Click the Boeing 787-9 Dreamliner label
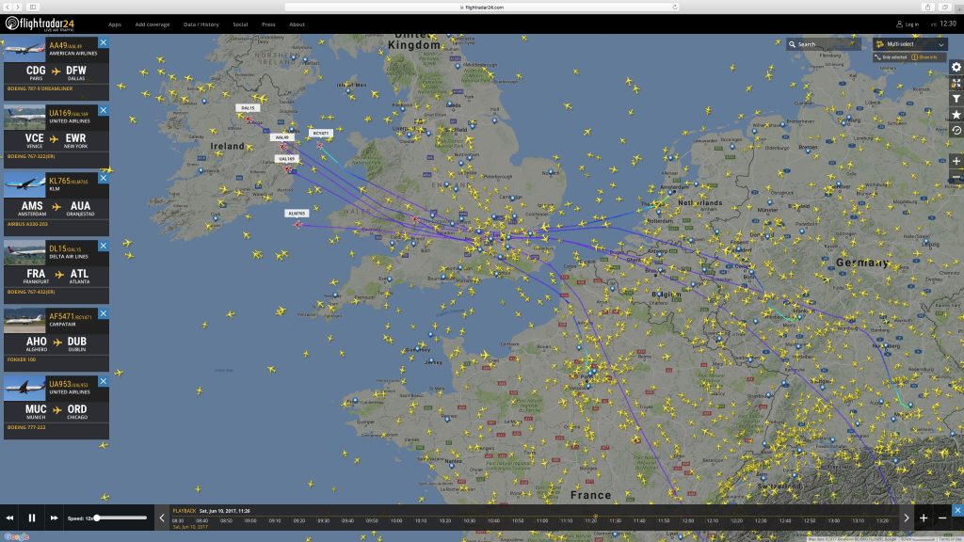The height and width of the screenshot is (542, 964). pyautogui.click(x=40, y=88)
